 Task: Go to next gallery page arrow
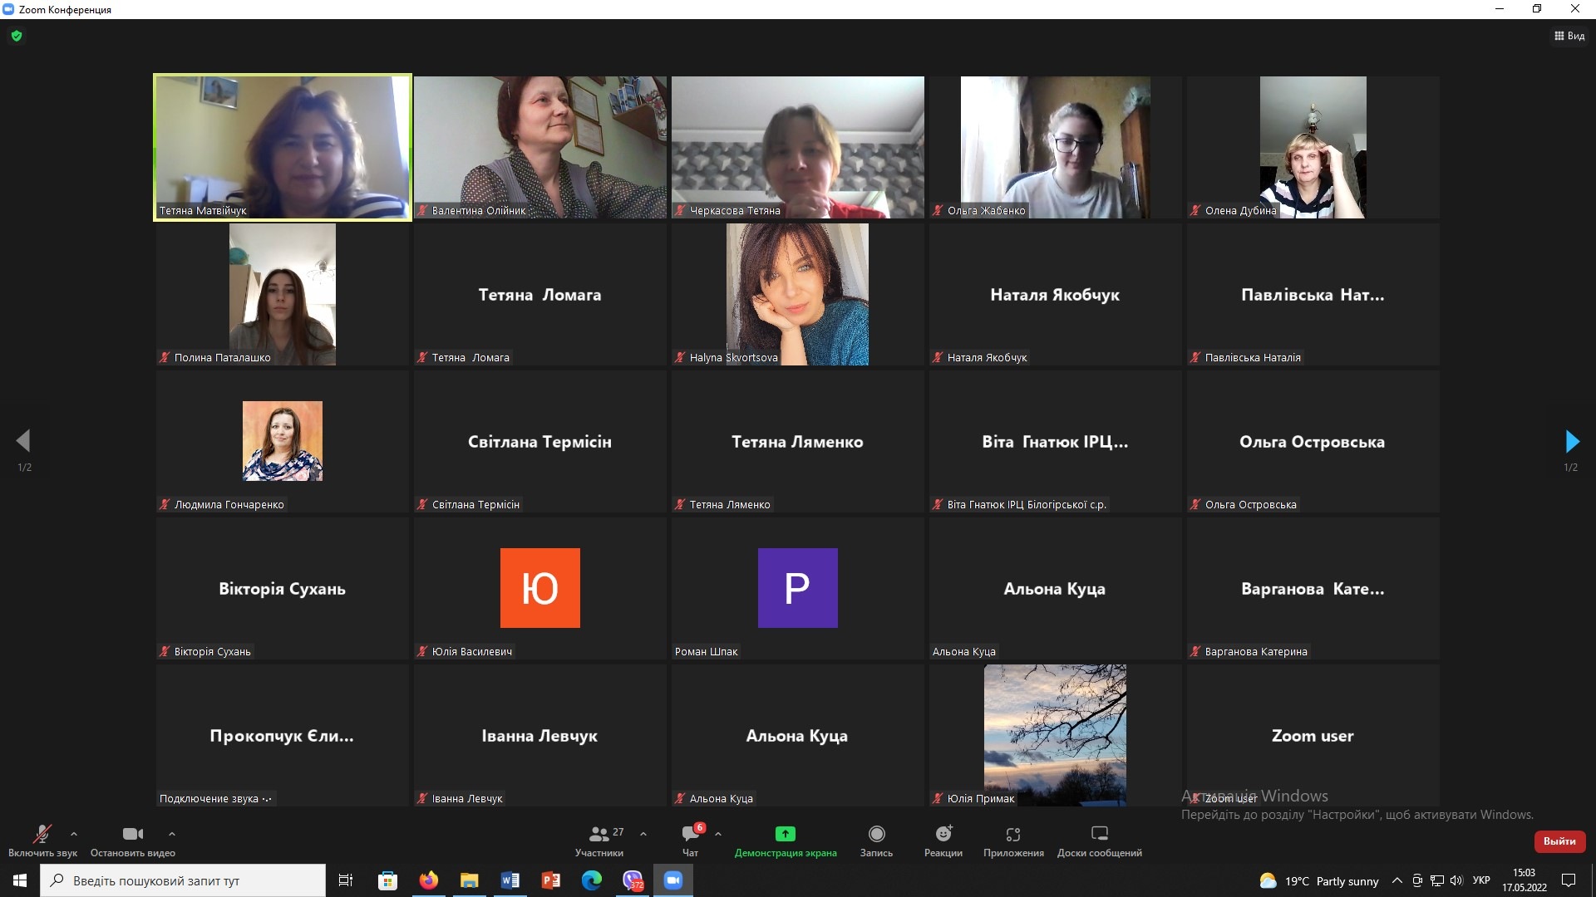pyautogui.click(x=1571, y=441)
